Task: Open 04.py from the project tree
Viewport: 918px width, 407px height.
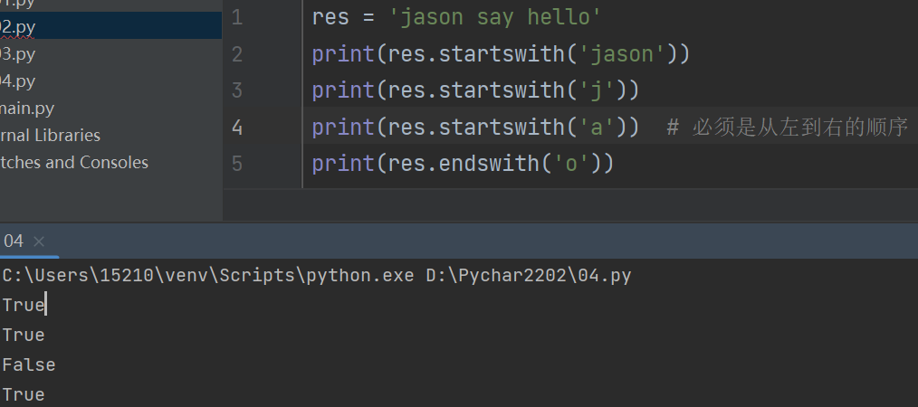Action: pyautogui.click(x=18, y=81)
